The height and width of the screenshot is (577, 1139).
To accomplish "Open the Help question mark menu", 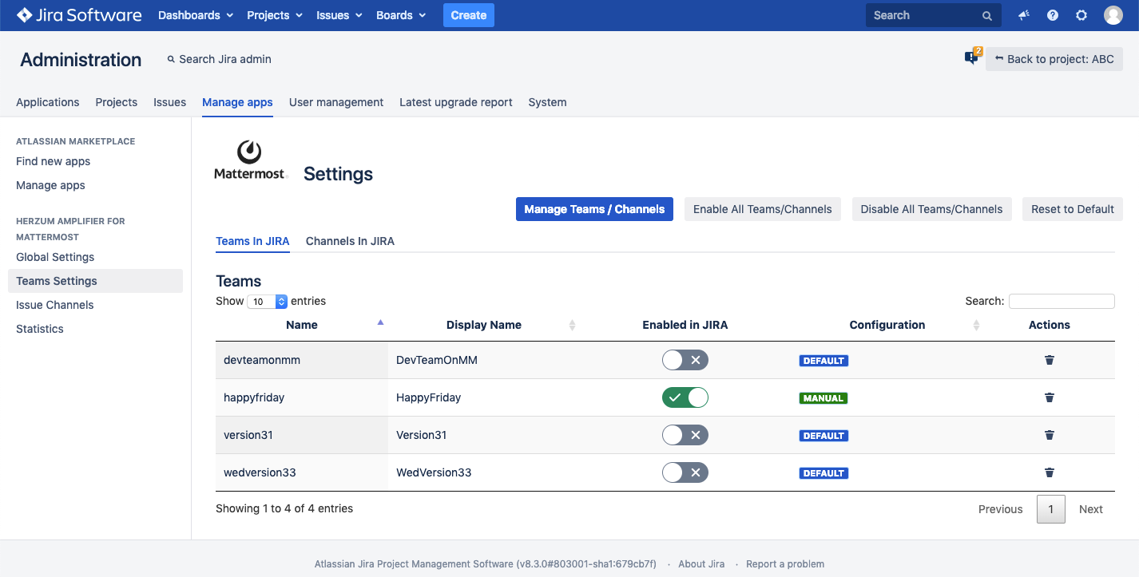I will coord(1052,15).
